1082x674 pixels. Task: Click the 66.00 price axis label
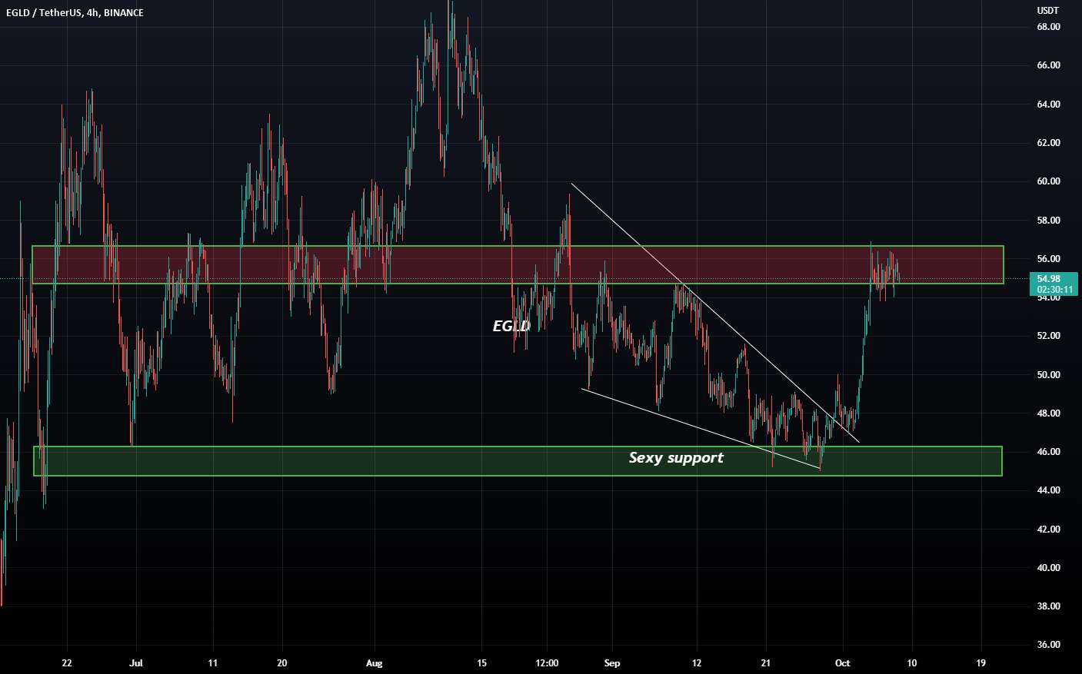[x=1048, y=65]
